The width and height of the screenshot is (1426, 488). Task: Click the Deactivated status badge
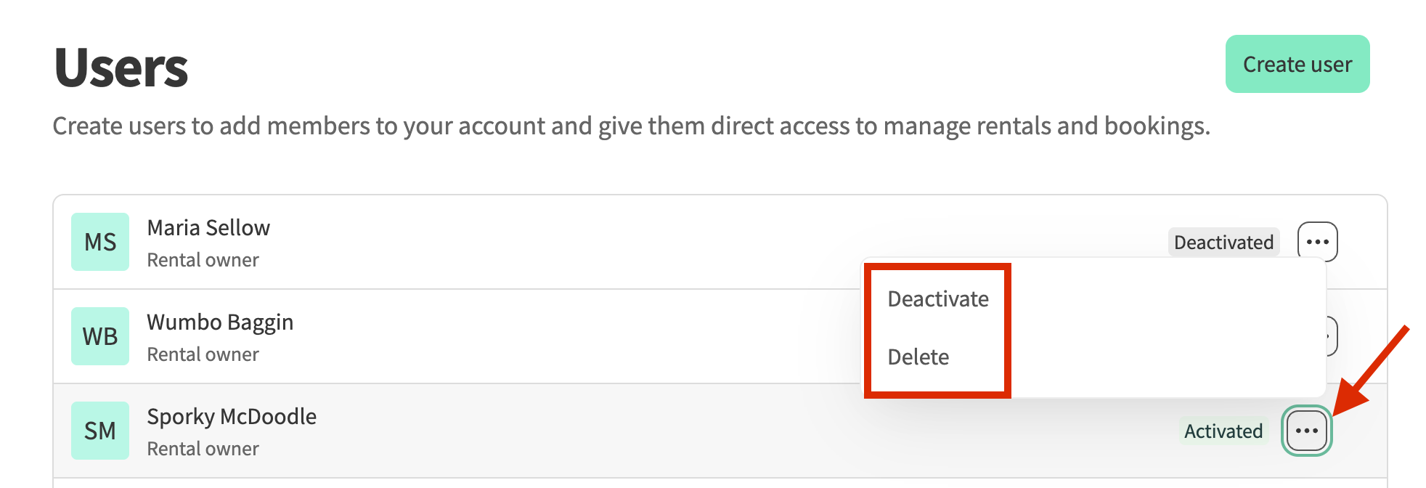coord(1223,242)
